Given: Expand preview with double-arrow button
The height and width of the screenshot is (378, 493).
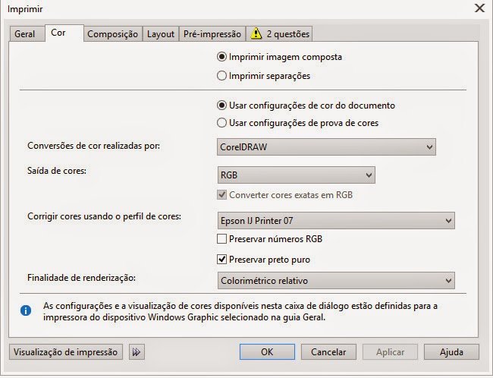Looking at the screenshot, I should 137,351.
